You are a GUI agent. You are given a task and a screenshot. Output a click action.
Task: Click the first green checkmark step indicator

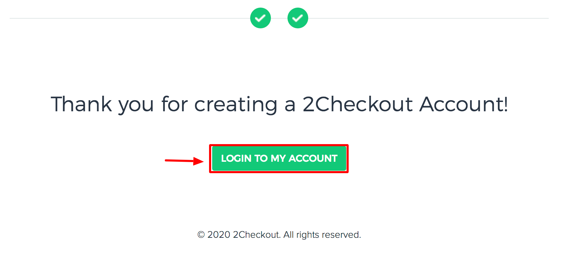(x=261, y=18)
